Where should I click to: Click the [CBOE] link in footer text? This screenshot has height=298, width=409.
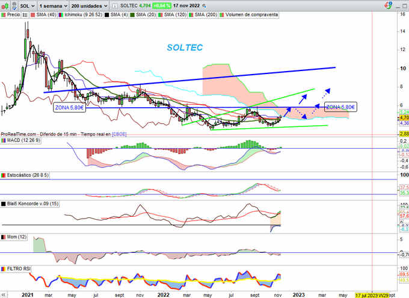[x=119, y=134]
